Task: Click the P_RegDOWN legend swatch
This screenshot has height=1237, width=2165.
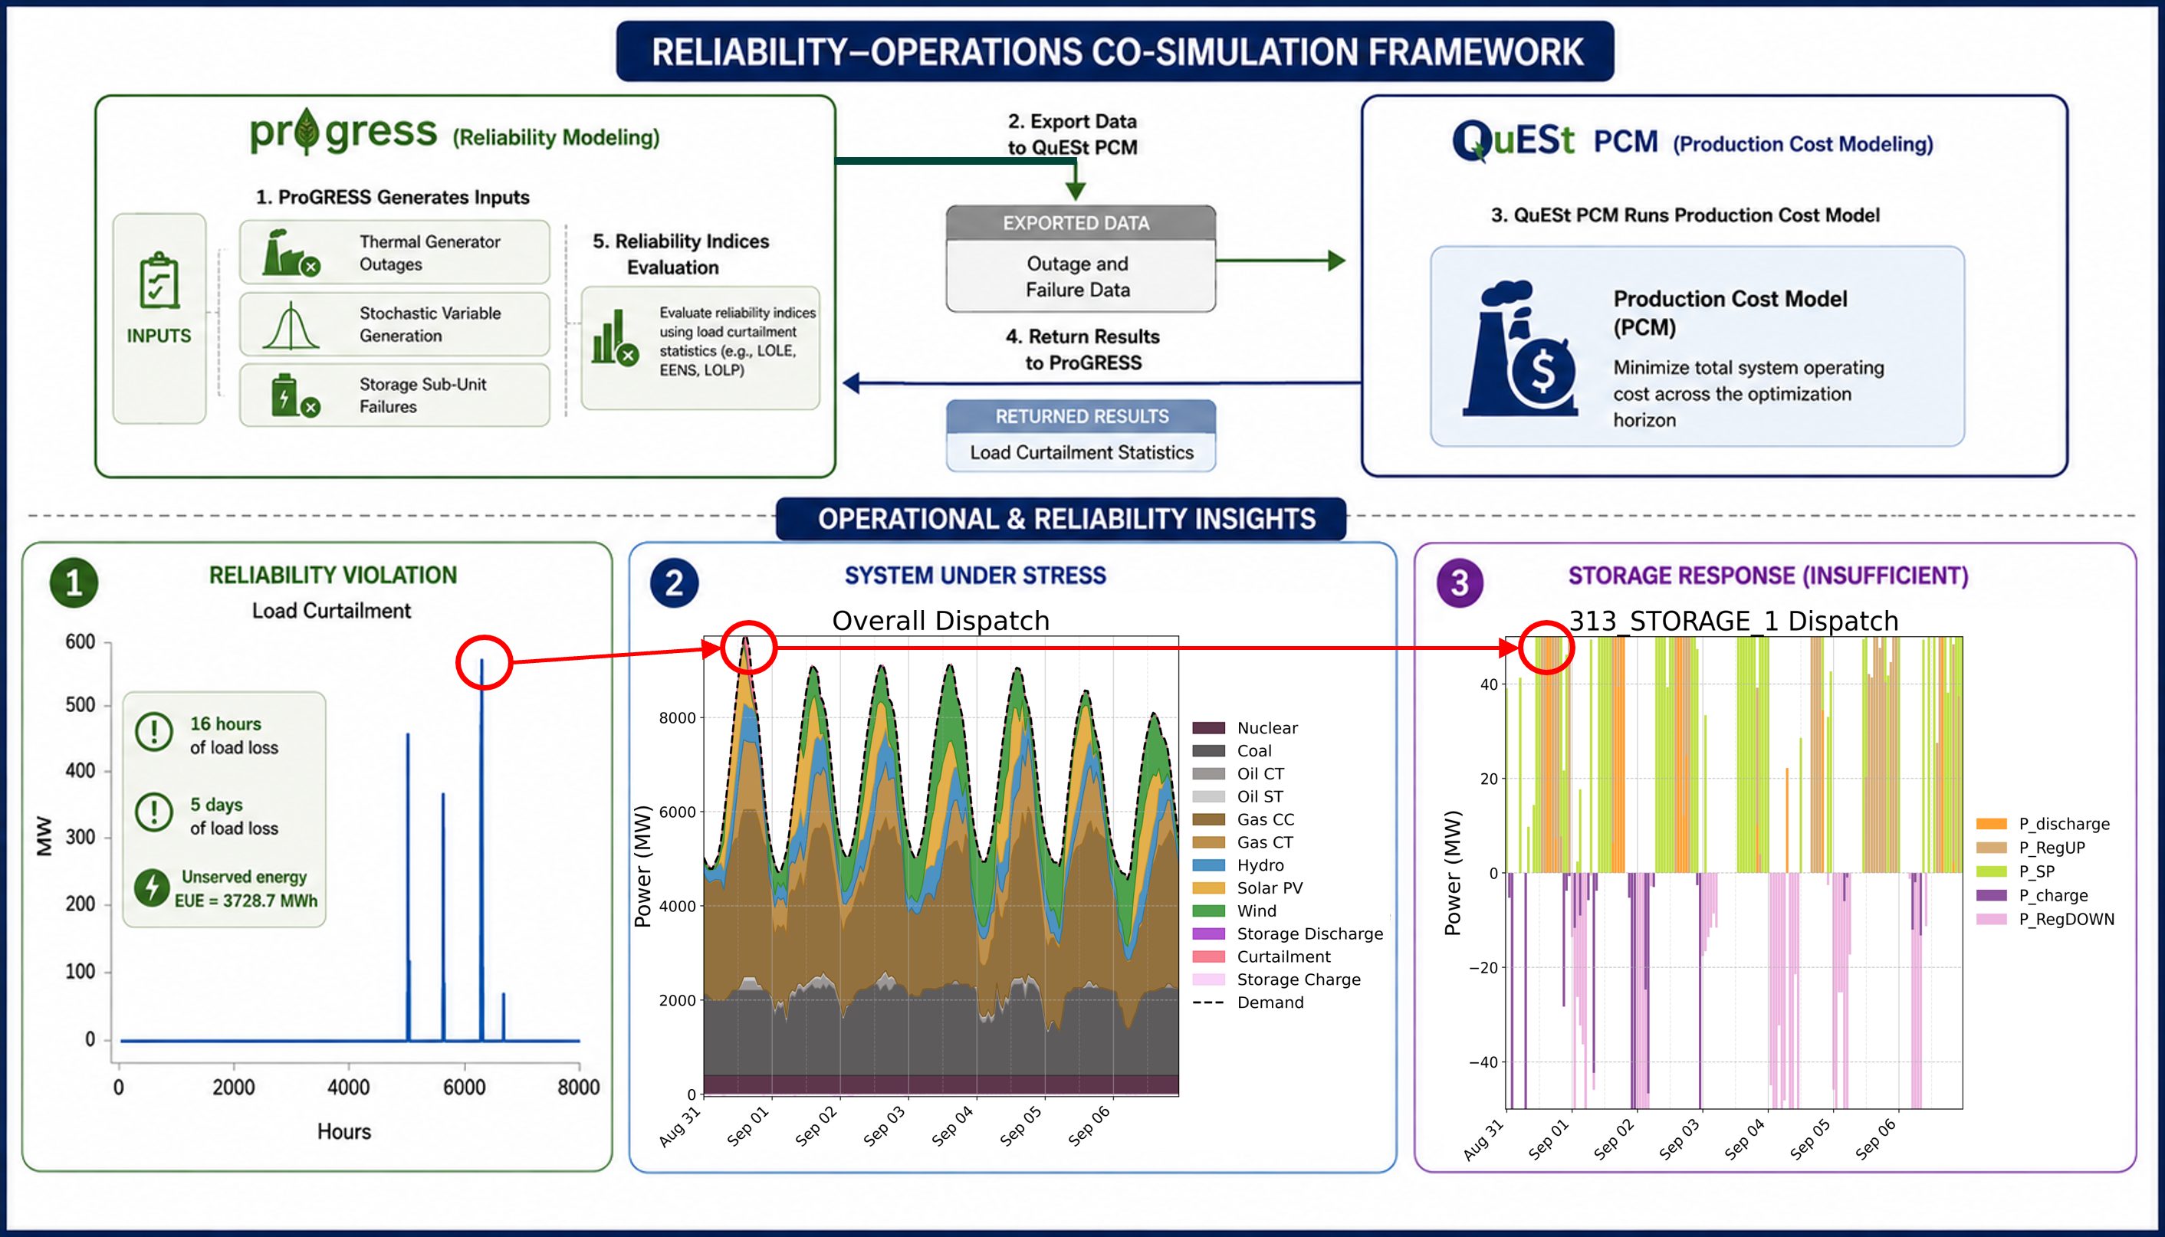Action: point(1992,919)
